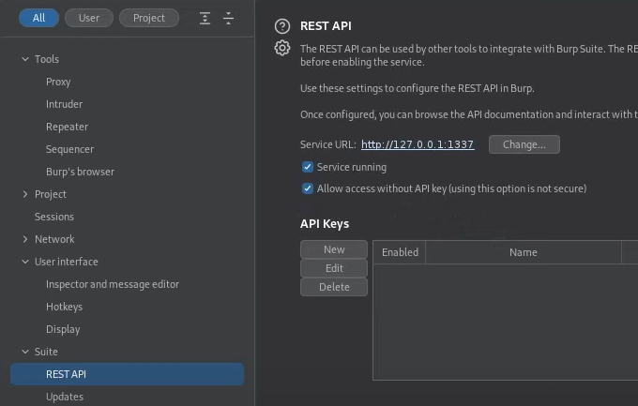The width and height of the screenshot is (638, 406).
Task: Select the Sessions settings item
Action: point(54,217)
